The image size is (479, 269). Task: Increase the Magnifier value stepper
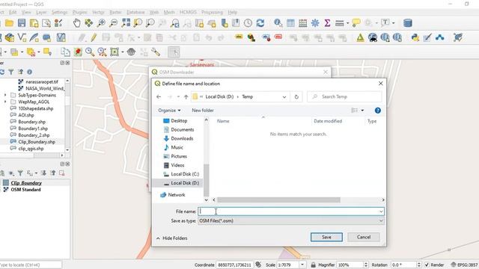pos(366,263)
